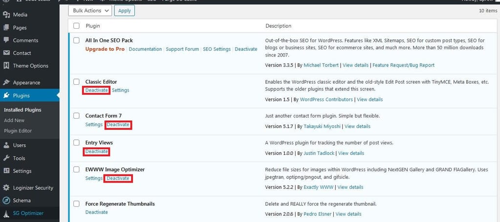Open Justin Tadlock author link
Viewport: 500px width, 222px height.
click(319, 153)
